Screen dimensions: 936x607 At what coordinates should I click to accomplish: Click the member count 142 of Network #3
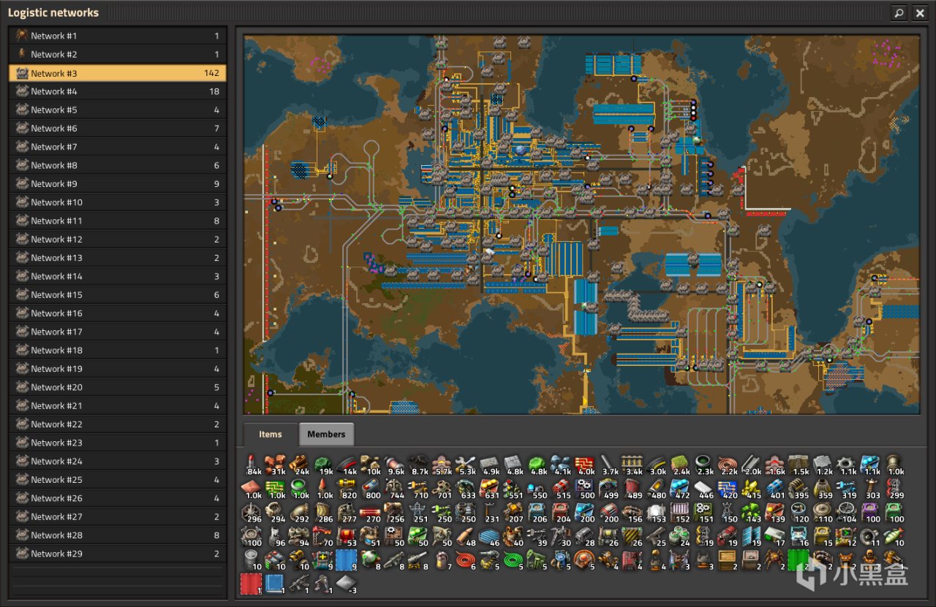click(211, 73)
